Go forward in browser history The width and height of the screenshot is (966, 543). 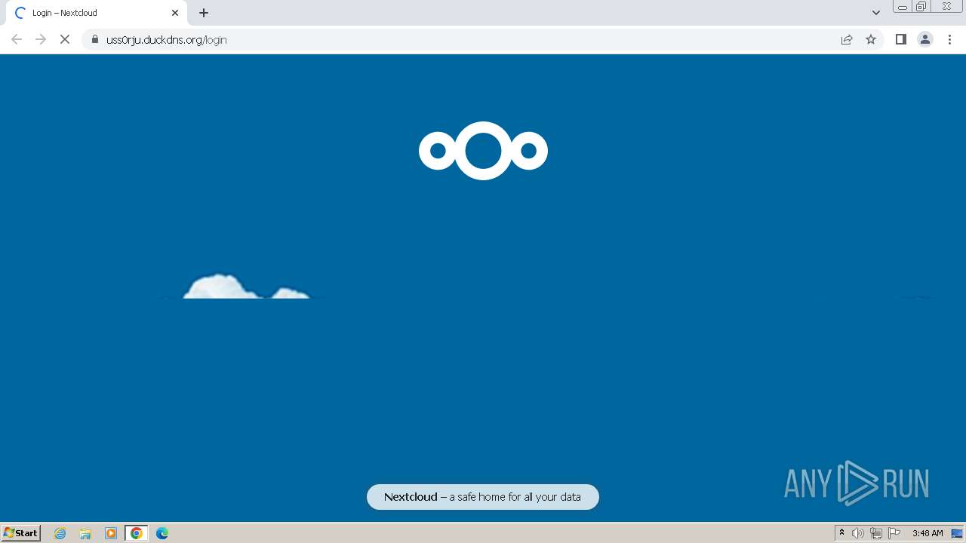point(41,39)
